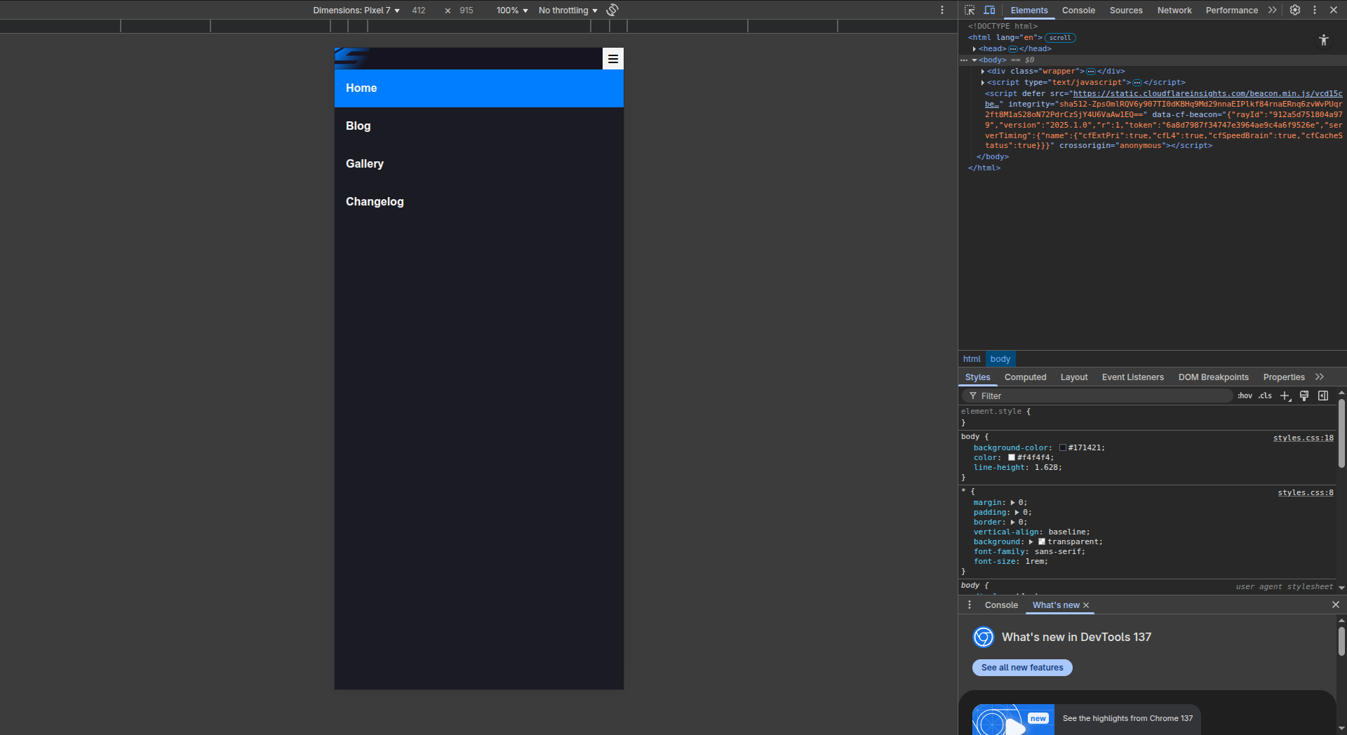Show more DevTools tabs chevron
Image resolution: width=1347 pixels, height=735 pixels.
(1273, 10)
